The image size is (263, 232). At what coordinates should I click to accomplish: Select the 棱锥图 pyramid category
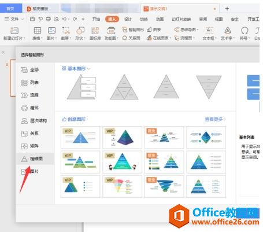coord(35,159)
